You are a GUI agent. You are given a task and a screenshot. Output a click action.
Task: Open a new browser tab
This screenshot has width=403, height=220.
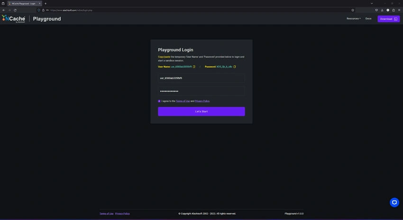pos(46,4)
